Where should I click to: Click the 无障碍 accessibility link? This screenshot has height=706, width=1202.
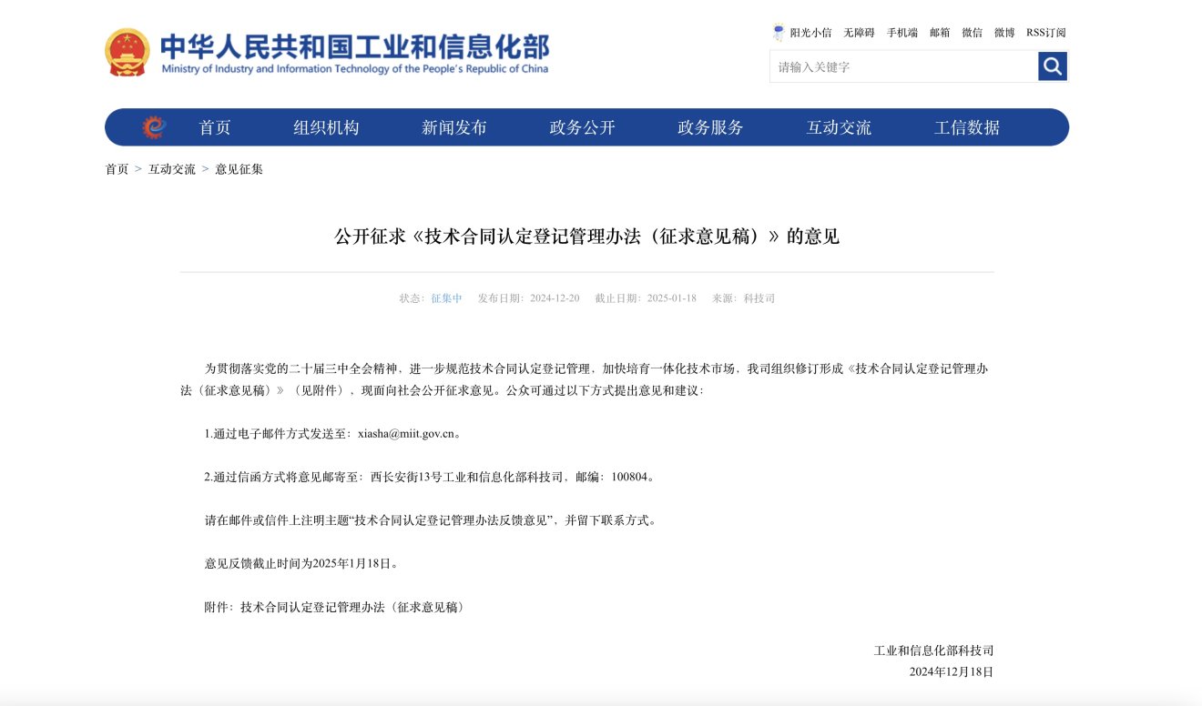click(x=859, y=33)
